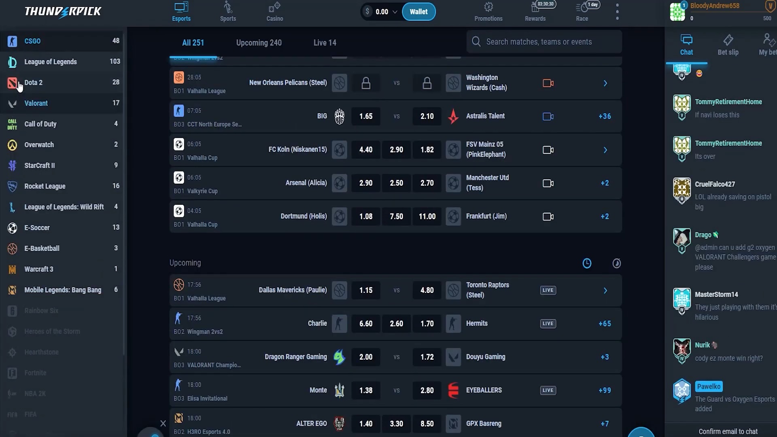Click the BIG vs Astralis Talent stream camera icon

[x=548, y=117]
